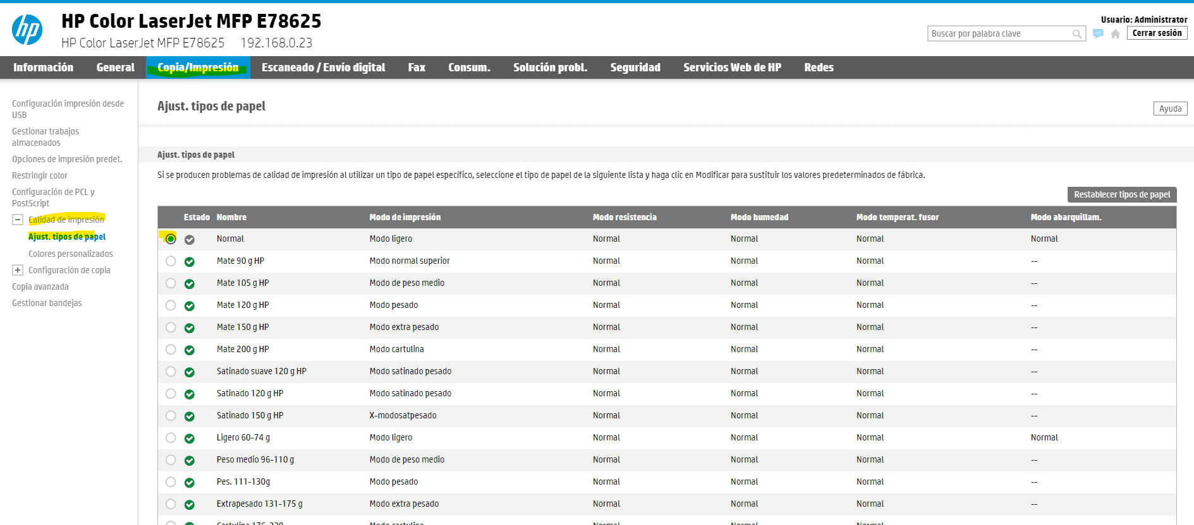Click green status check for Satinado suave 120 g HP
This screenshot has width=1194, height=525.
tap(190, 372)
